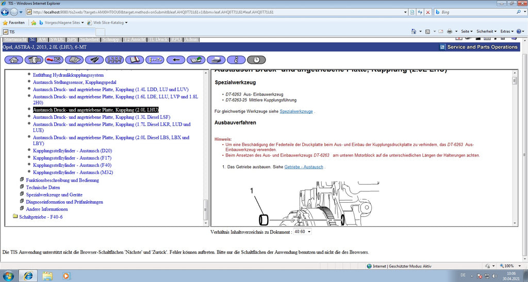Open the Seite menu dropdown
This screenshot has height=282, width=528.
[467, 31]
